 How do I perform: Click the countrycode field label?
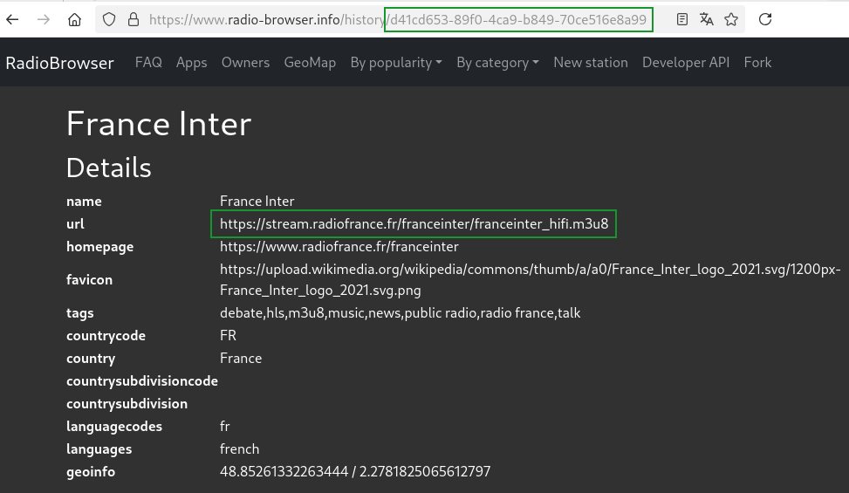[106, 336]
